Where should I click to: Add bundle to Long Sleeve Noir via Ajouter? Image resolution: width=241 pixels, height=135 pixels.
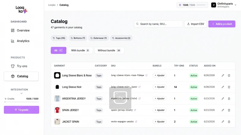(x=160, y=87)
